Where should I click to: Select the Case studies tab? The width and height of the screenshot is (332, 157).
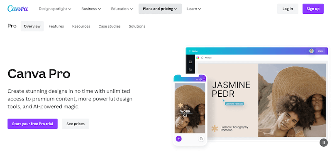coord(110,26)
